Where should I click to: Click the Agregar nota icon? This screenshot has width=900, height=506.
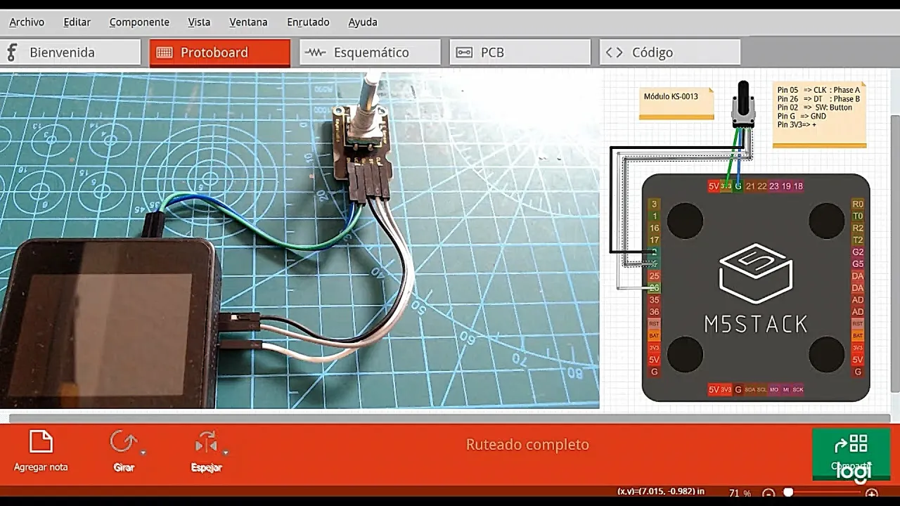(41, 443)
